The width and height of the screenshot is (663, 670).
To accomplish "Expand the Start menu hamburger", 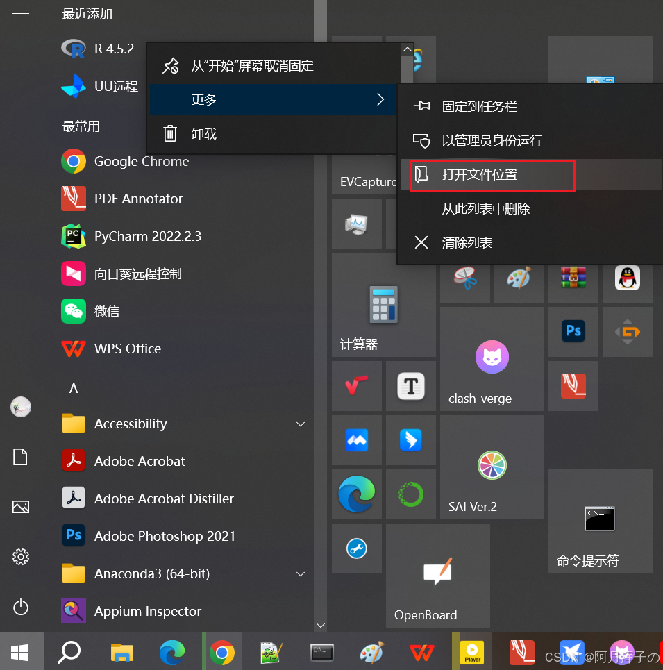I will (21, 14).
